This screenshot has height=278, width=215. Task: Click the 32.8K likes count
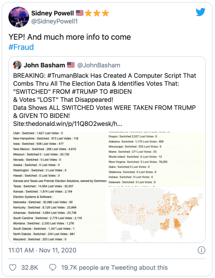pos(29,268)
